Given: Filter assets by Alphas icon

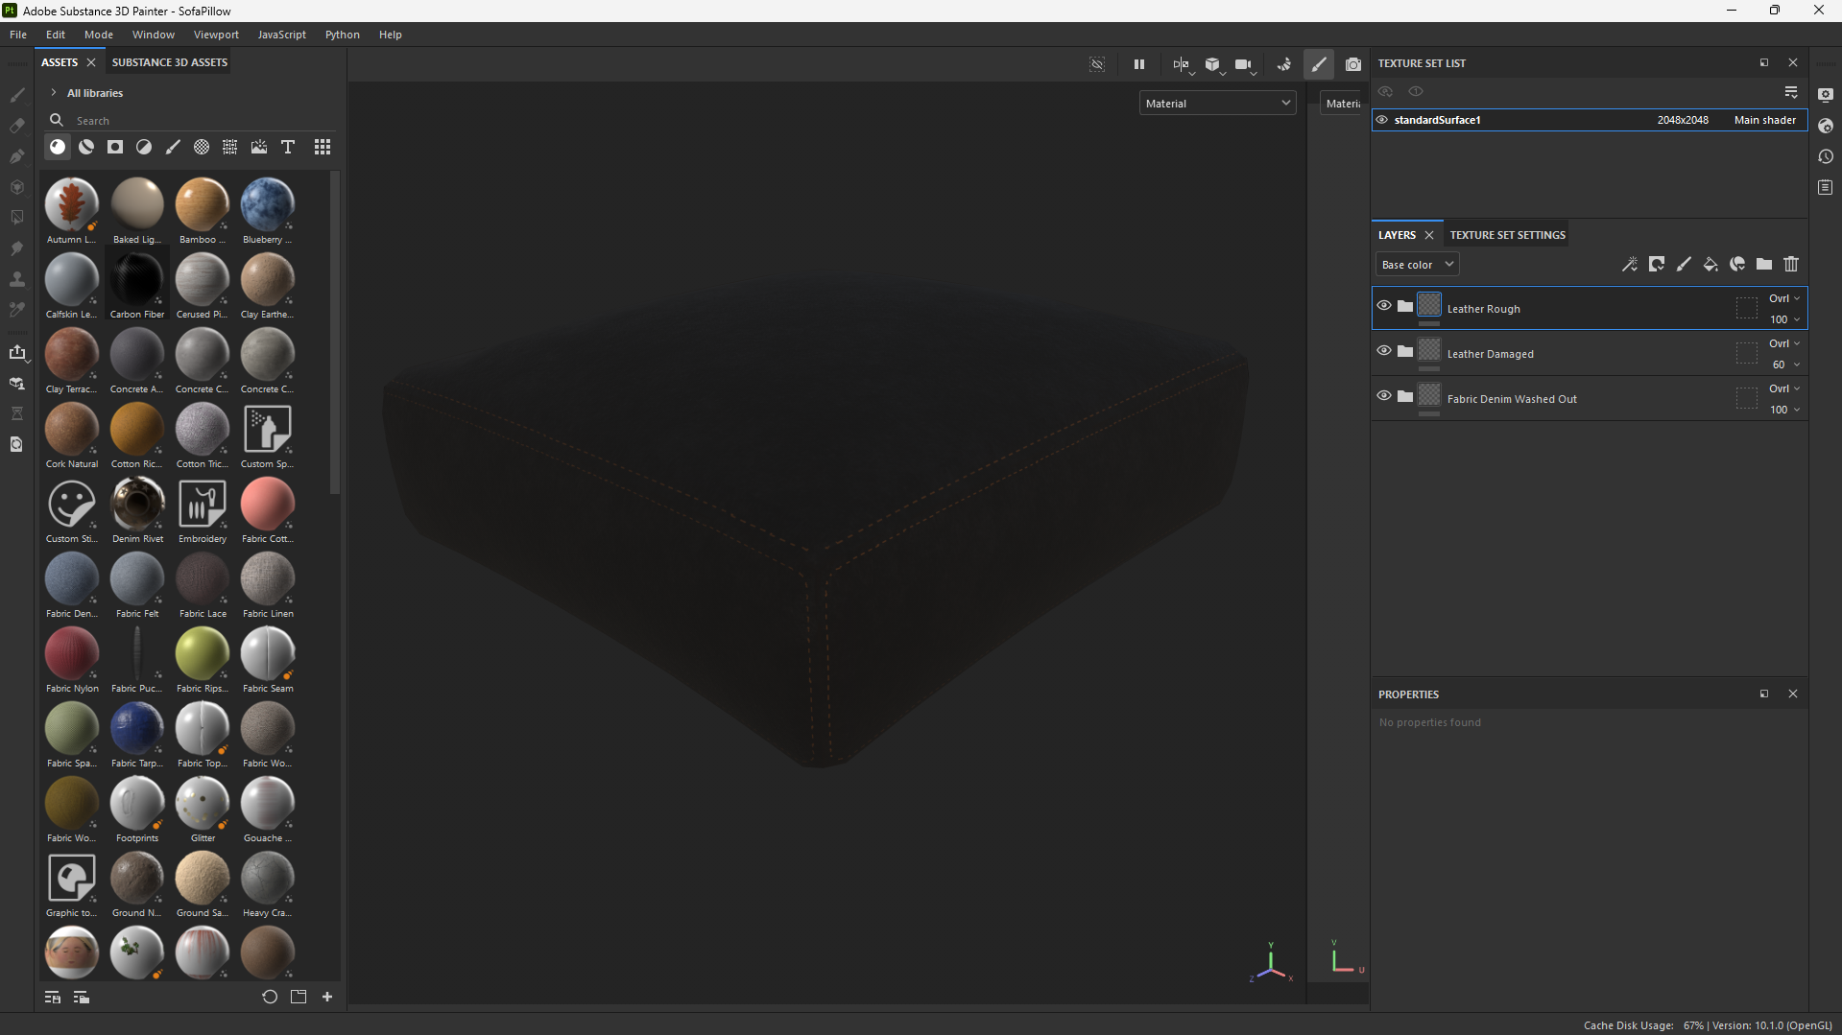Looking at the screenshot, I should coord(202,147).
